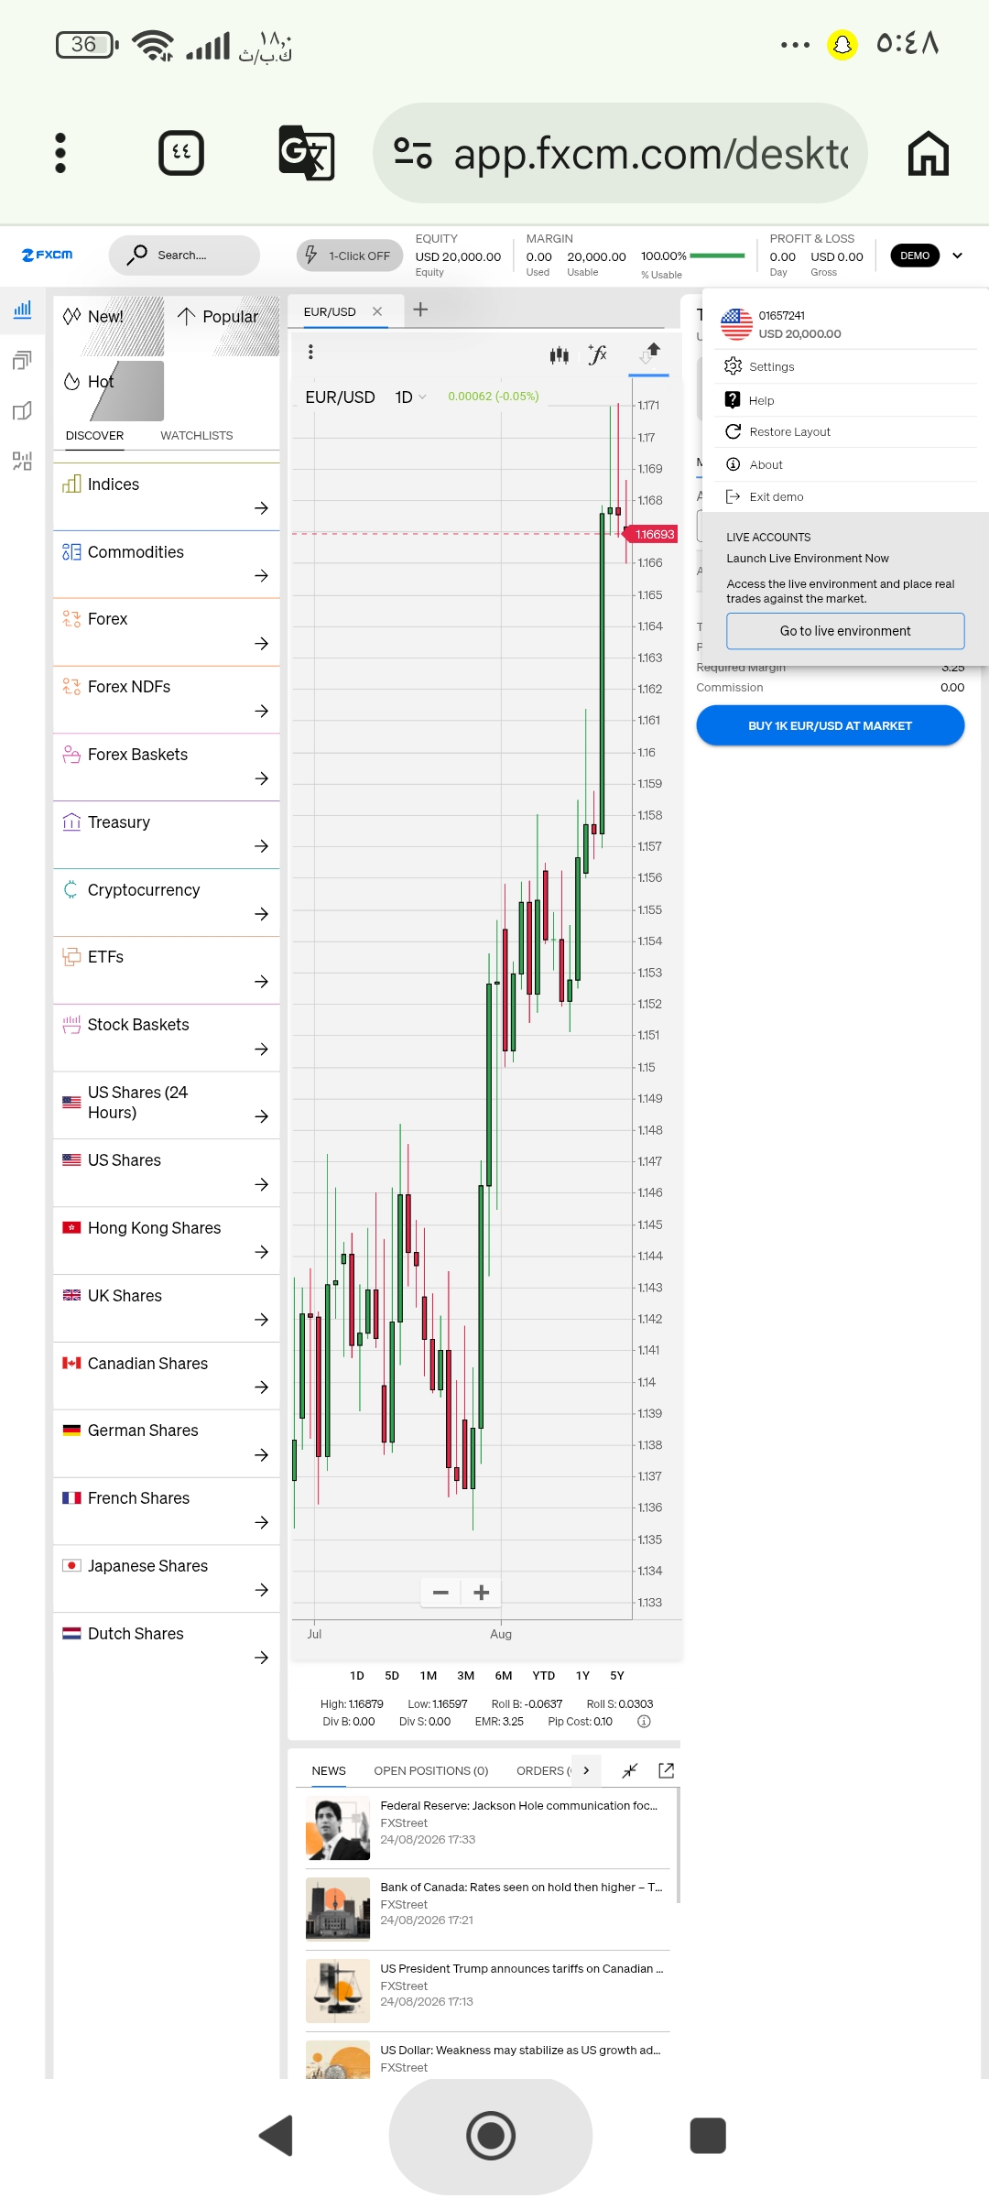Open chart three-dot options menu
Image resolution: width=989 pixels, height=2198 pixels.
click(310, 353)
